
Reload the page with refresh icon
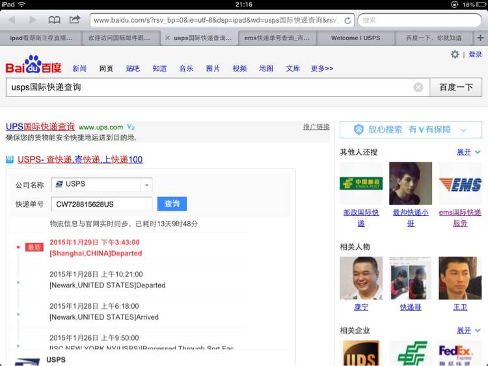click(347, 21)
